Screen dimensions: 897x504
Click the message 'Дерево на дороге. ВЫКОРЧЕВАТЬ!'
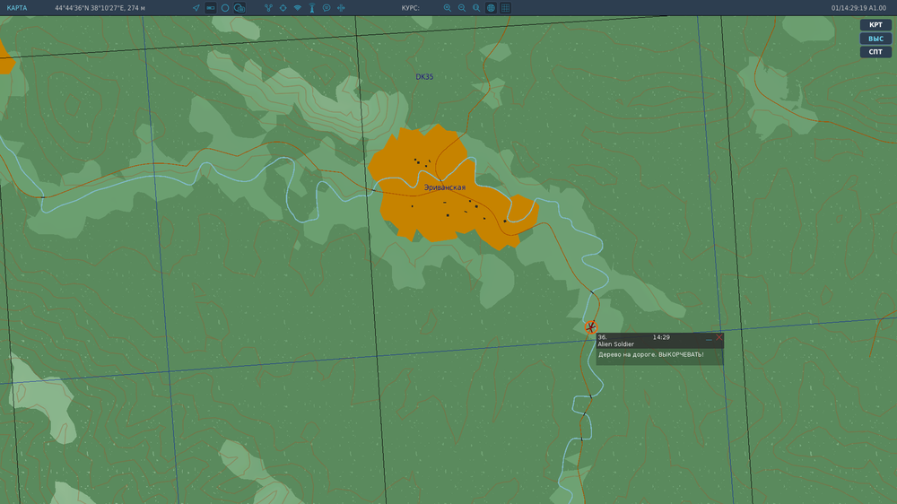651,355
